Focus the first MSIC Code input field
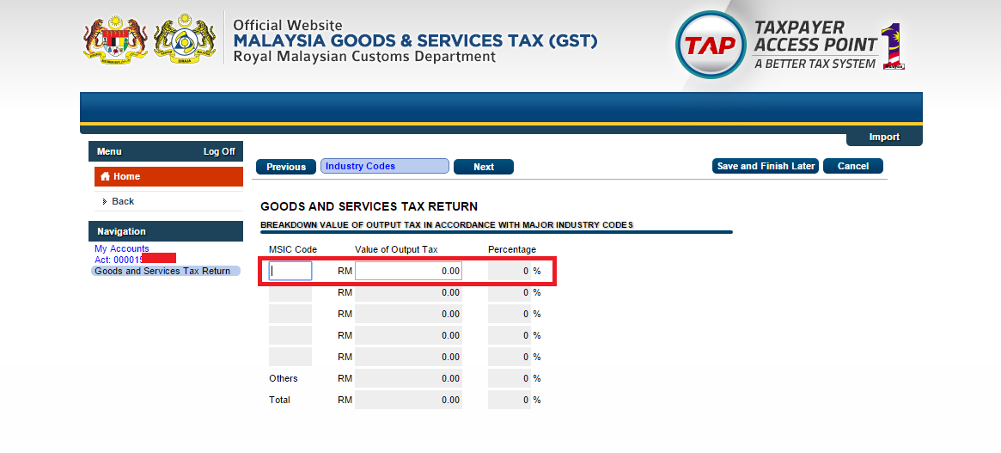Screen dimensions: 1001x453 (290, 271)
